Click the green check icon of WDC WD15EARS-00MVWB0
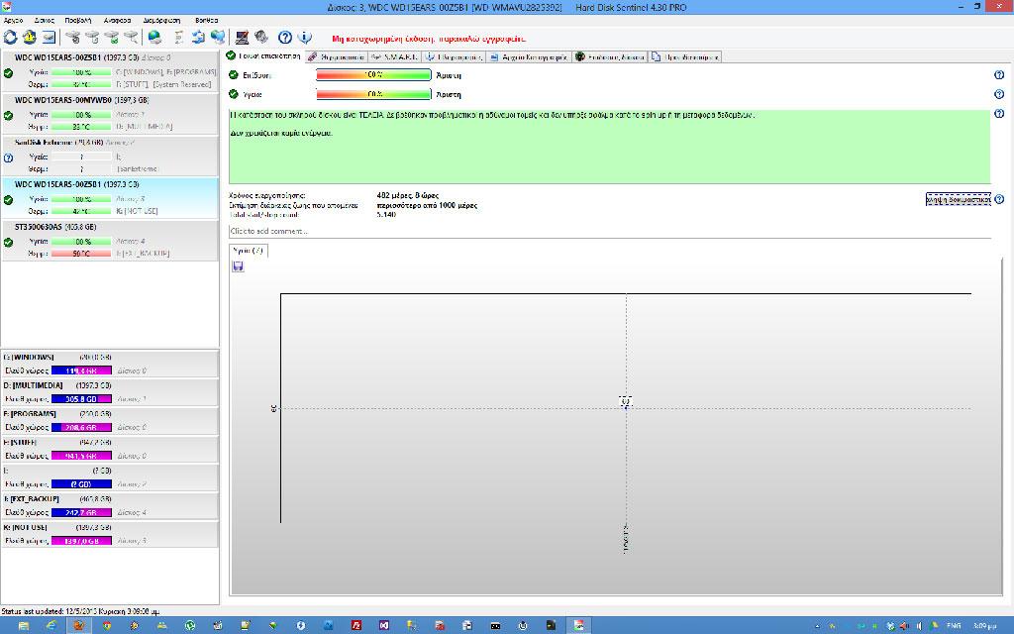 [8, 116]
